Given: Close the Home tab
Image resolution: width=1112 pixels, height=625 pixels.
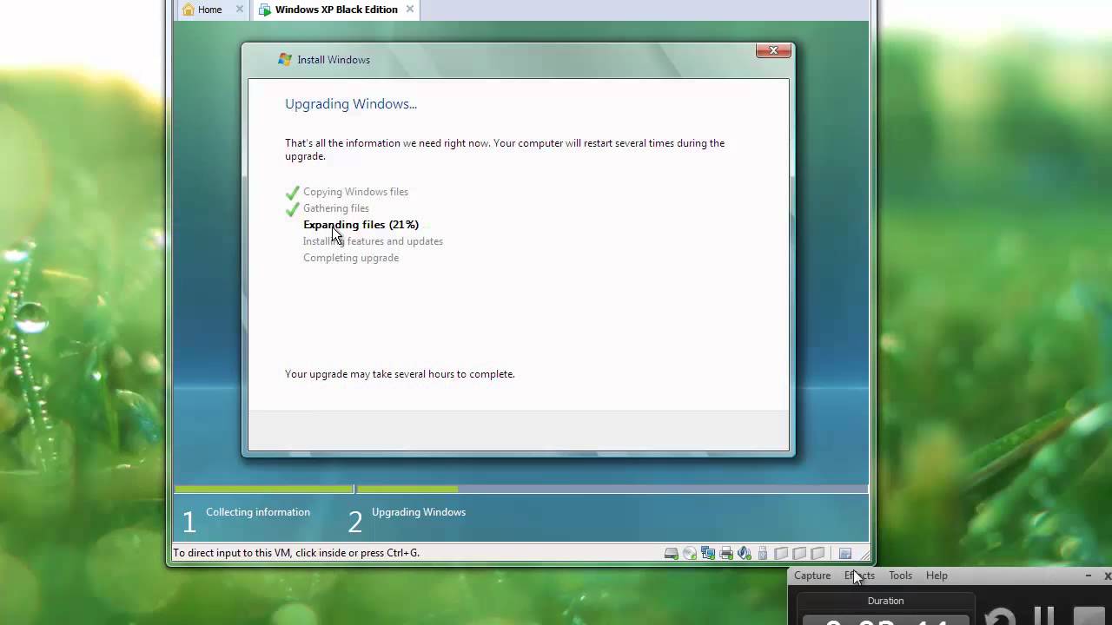Looking at the screenshot, I should coord(240,10).
